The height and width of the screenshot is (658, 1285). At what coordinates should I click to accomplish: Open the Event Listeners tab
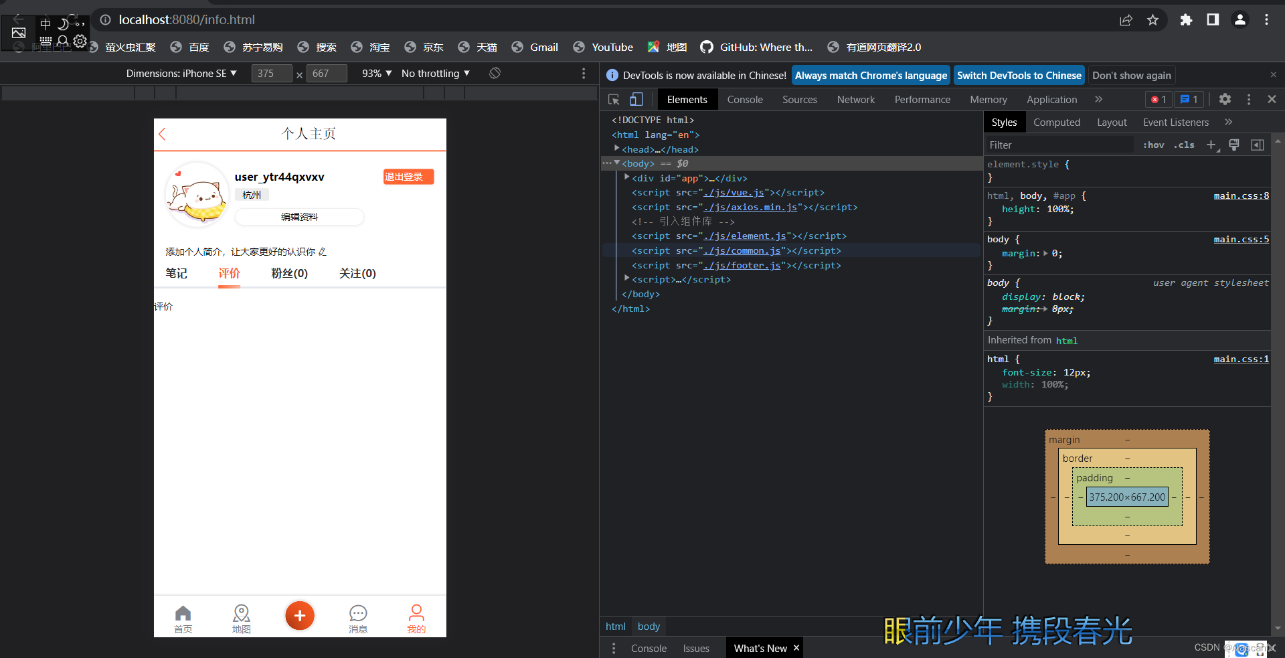1176,122
